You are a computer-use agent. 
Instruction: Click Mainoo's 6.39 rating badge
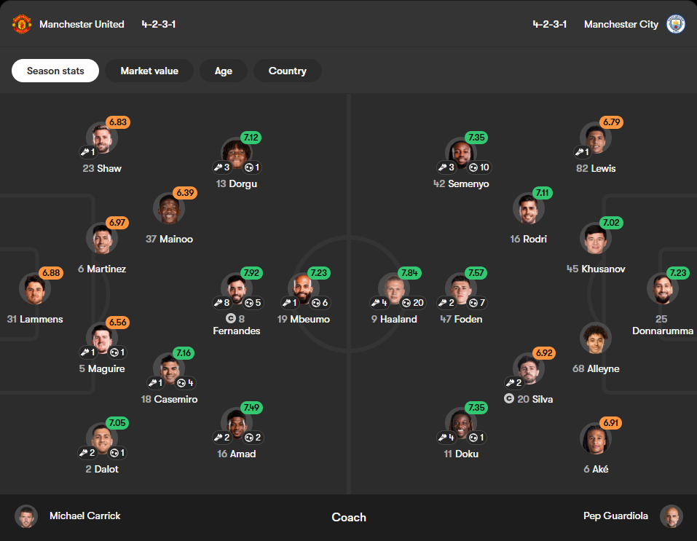coord(186,192)
